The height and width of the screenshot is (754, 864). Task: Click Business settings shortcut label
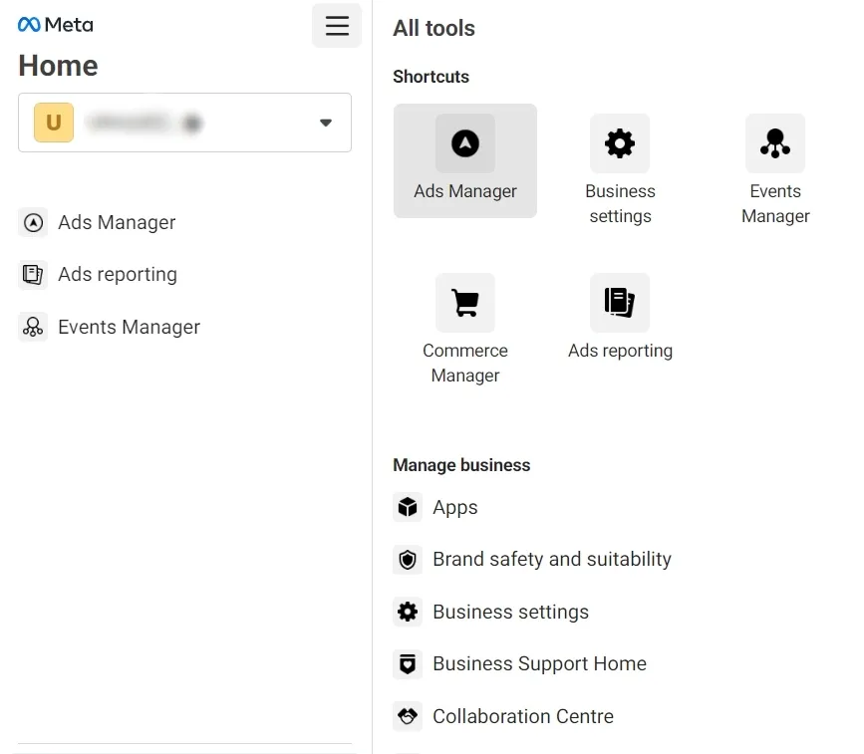point(620,203)
